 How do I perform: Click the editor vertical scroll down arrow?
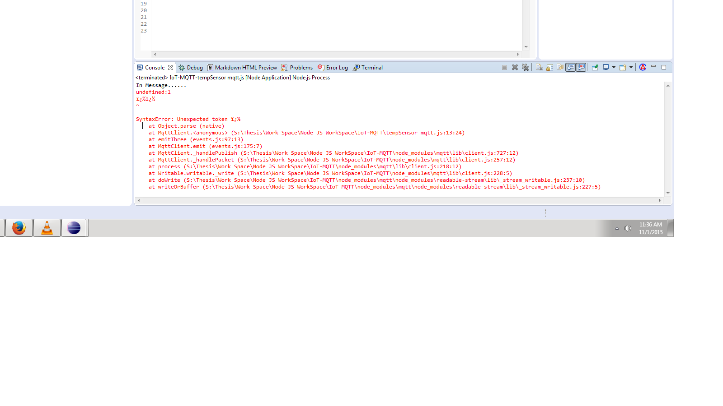pos(526,47)
